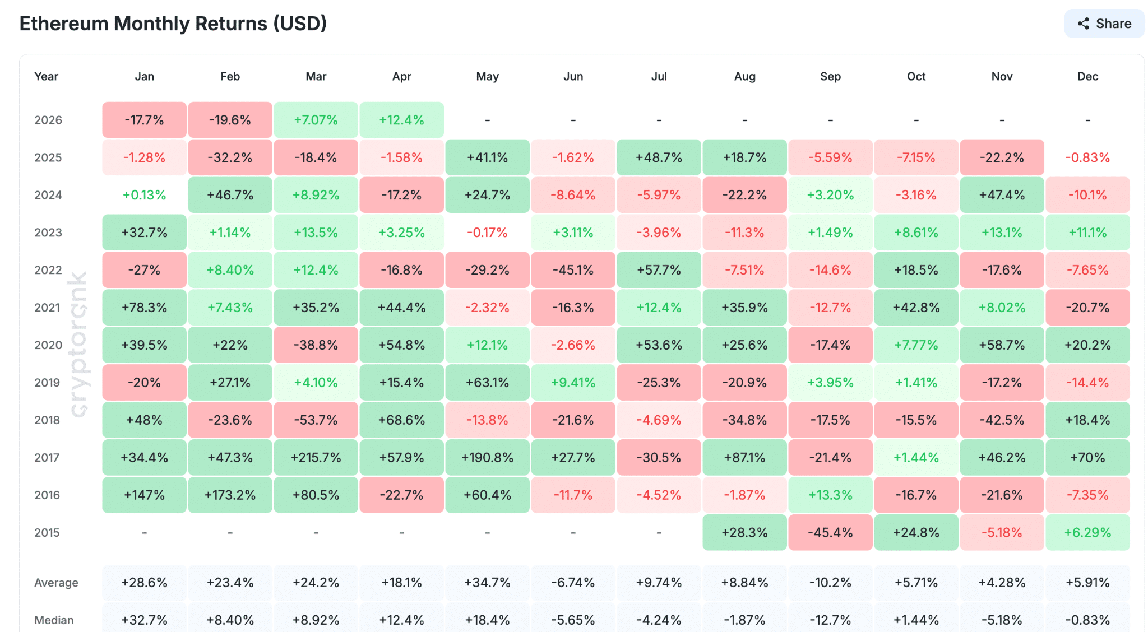Select the +215.7% March 2017 cell
Screen dimensions: 1148x632
[316, 457]
